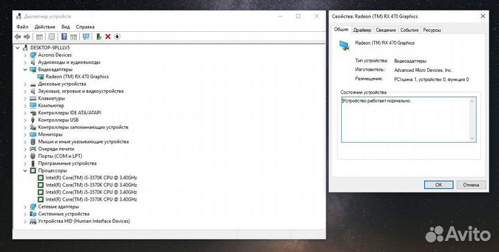This screenshot has width=499, height=252.
Task: Click the action pane toolbar icon after Help
Action: pyautogui.click(x=73, y=37)
